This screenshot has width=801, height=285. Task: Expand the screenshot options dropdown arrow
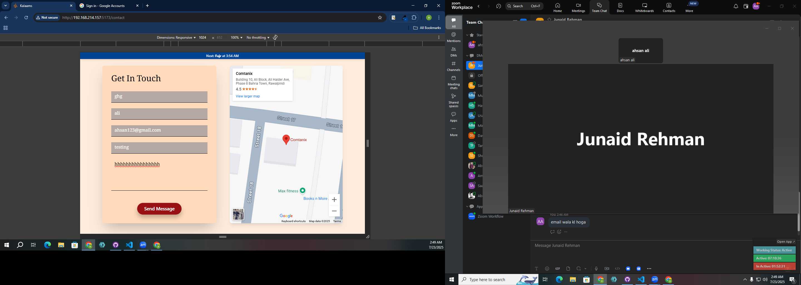585,269
